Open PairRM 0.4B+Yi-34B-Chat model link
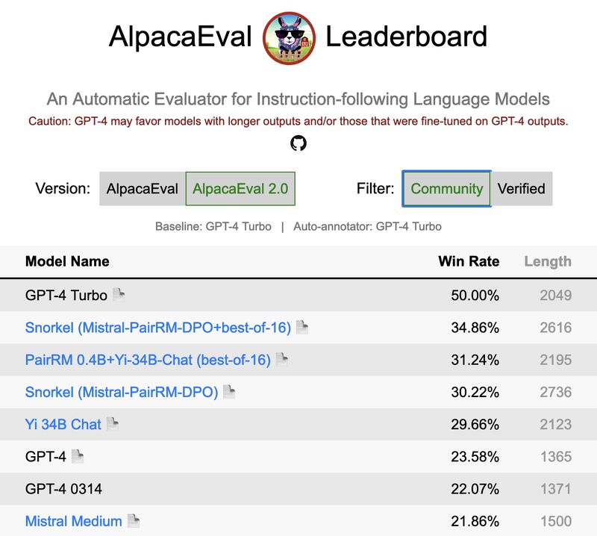The height and width of the screenshot is (536, 597). point(148,360)
